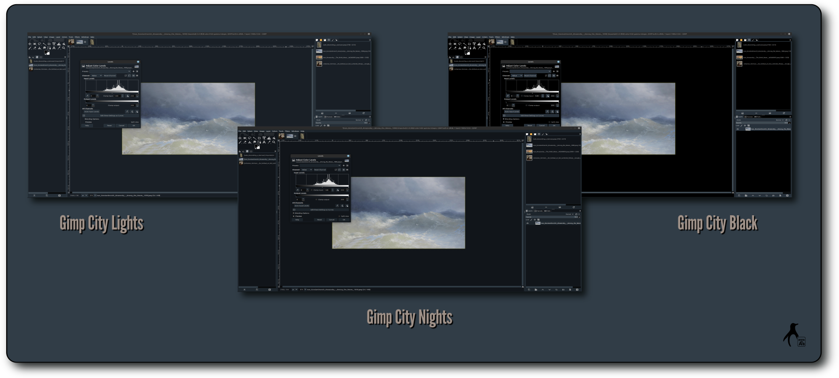Toggle Clamp output checkbox in City Black Levels
Viewport: 839px width, 378px height.
tap(526, 105)
